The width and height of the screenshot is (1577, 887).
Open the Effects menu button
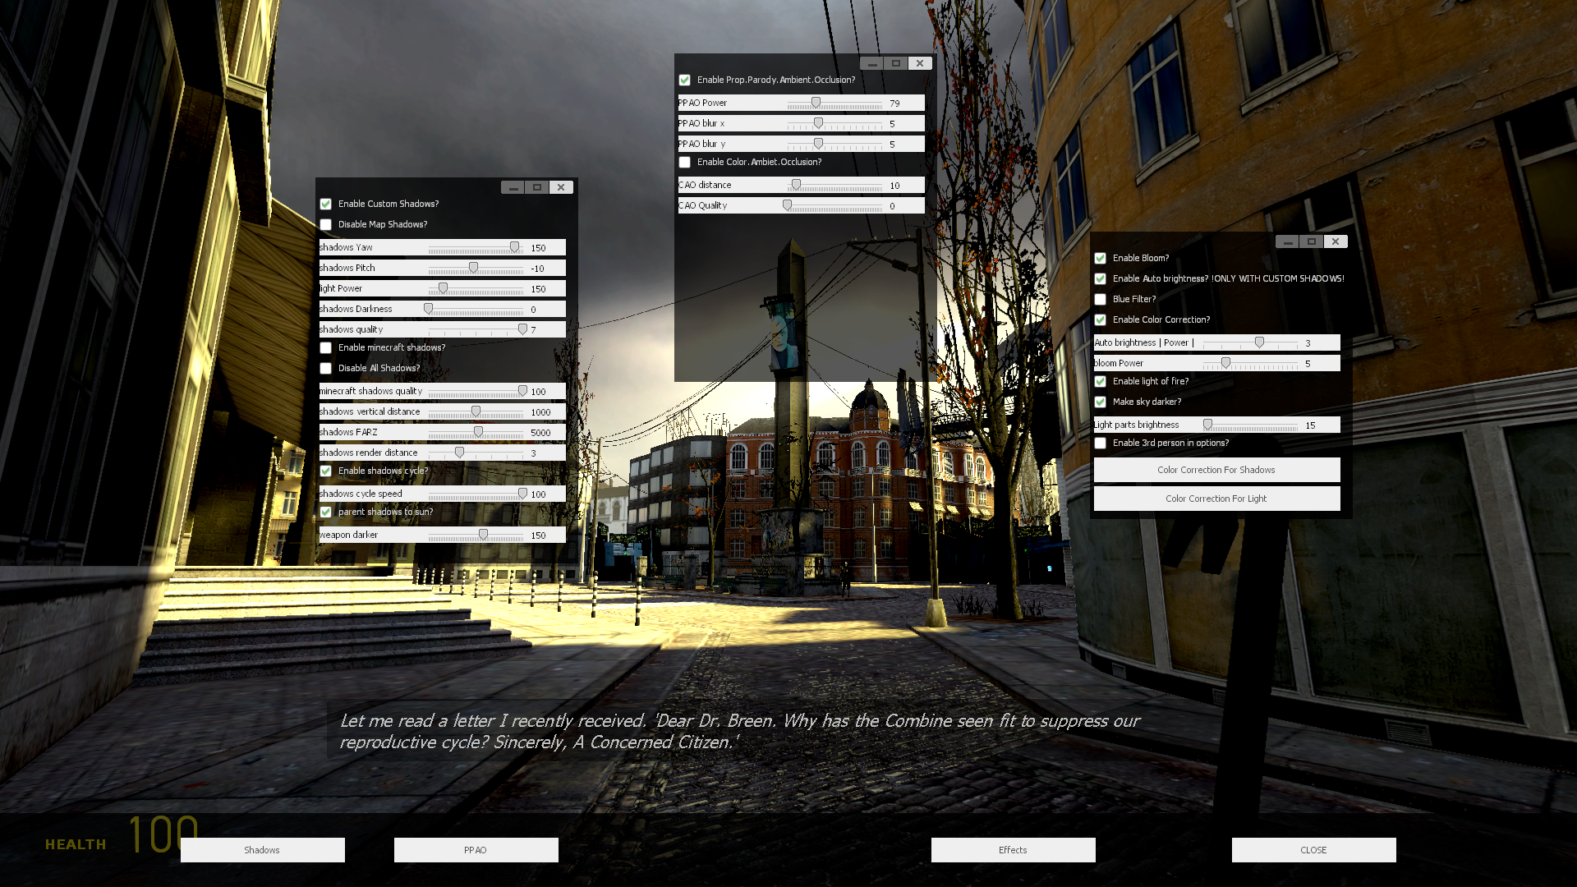pyautogui.click(x=1013, y=850)
